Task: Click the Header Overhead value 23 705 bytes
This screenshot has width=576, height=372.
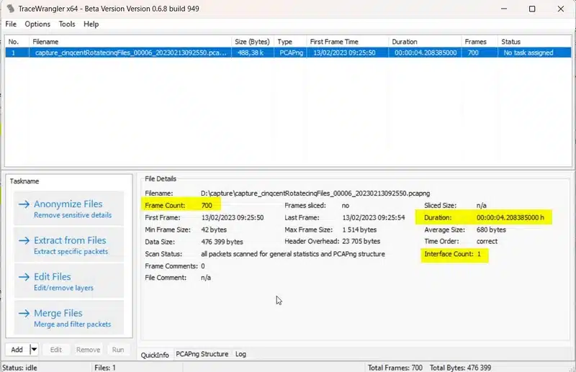Action: coord(361,241)
